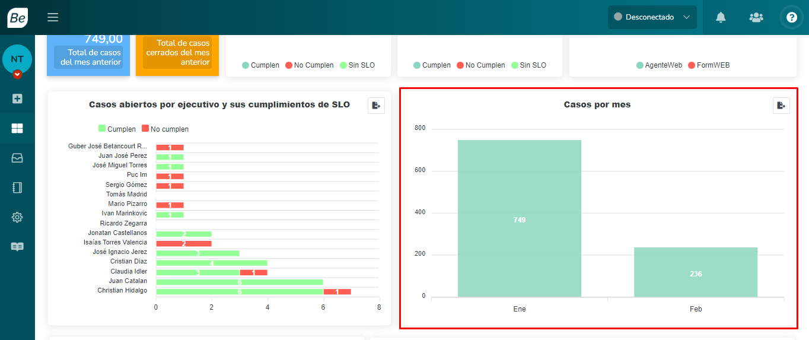Toggle the Cumplen legend in bar chart
The height and width of the screenshot is (340, 809).
click(x=117, y=129)
